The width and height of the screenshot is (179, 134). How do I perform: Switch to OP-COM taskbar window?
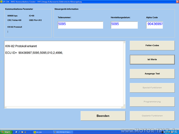[42, 132]
